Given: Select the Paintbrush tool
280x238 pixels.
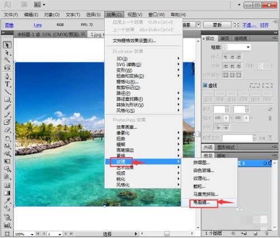Looking at the screenshot, I should (7, 107).
